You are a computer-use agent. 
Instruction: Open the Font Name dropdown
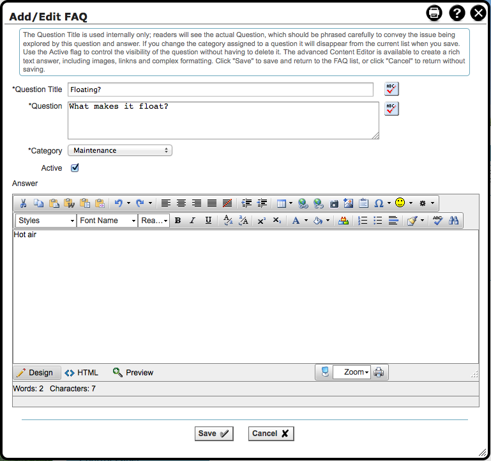pyautogui.click(x=107, y=221)
